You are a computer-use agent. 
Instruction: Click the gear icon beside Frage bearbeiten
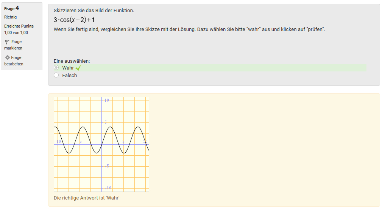(7, 58)
